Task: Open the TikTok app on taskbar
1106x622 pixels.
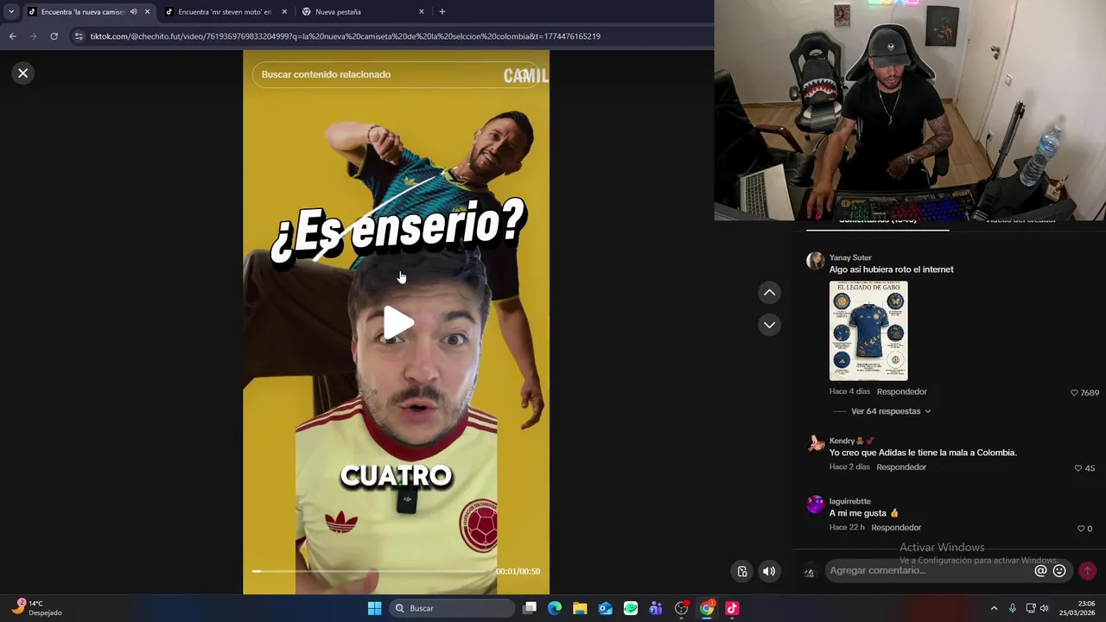Action: coord(732,608)
